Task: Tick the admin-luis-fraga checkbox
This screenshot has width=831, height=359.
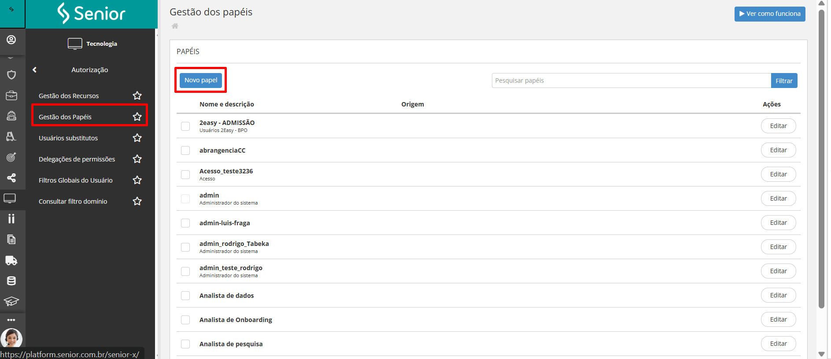Action: click(185, 223)
